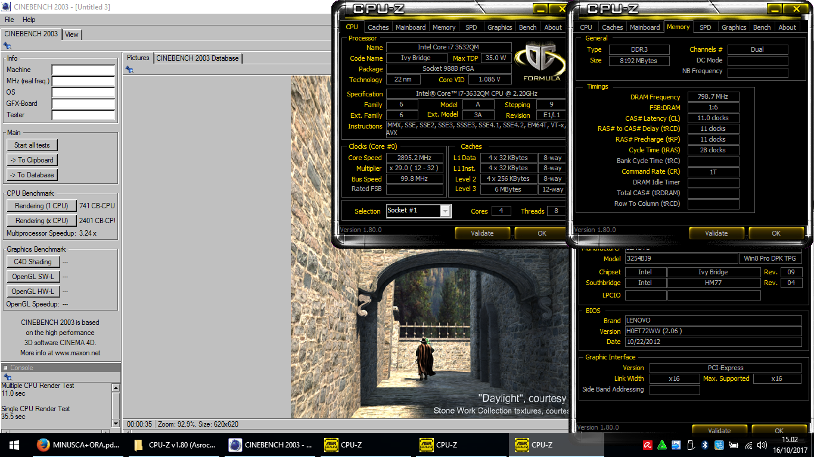Open the File menu in CINEBENCH

(10, 20)
